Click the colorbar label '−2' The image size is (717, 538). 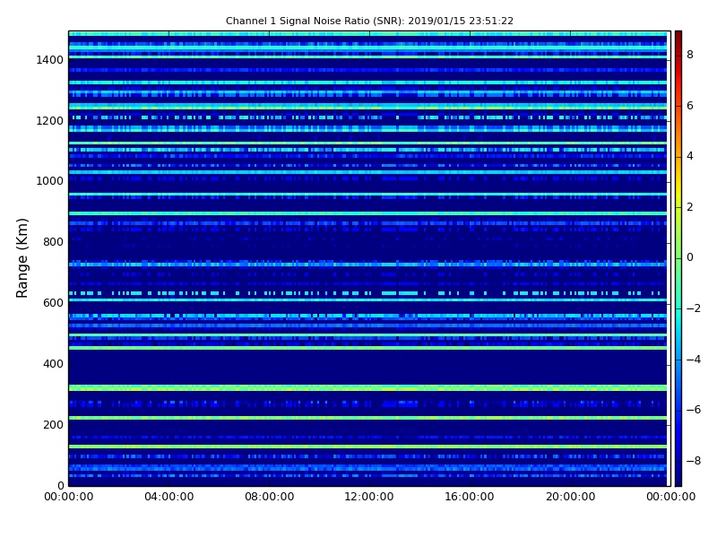(x=694, y=308)
